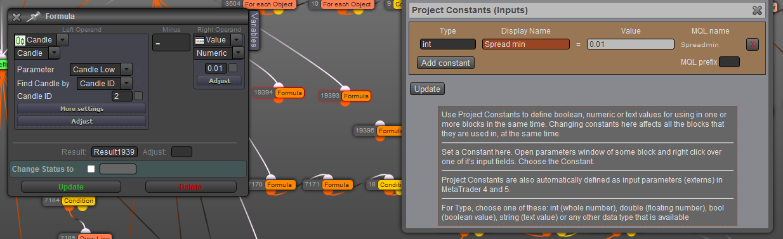
Task: Close the Project Constants window
Action: (756, 10)
